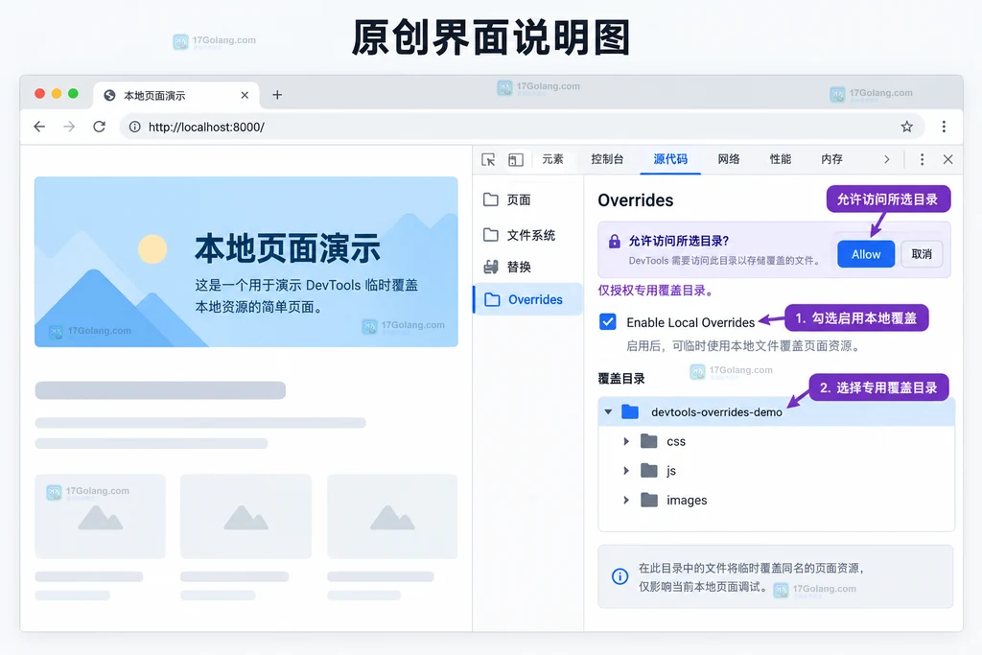Click the macOS green fullscreen button
This screenshot has width=982, height=655.
point(73,93)
